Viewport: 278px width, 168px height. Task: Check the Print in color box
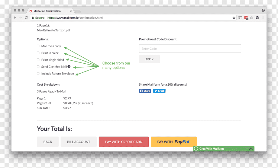coord(38,53)
